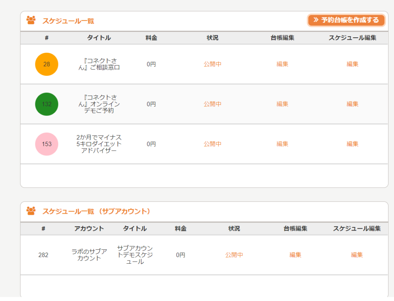
Task: Toggle 公開中 status for ダイエットアドバイザー row
Action: pyautogui.click(x=212, y=144)
